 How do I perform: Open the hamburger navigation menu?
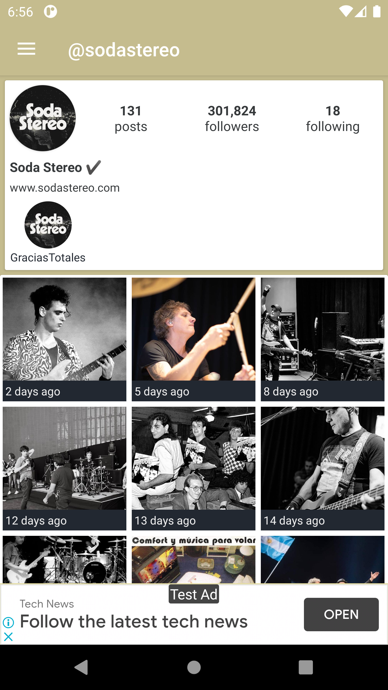tap(26, 49)
